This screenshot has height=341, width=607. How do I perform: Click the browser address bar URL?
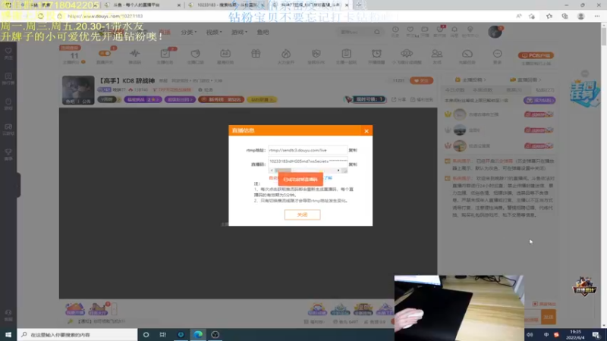tap(105, 16)
